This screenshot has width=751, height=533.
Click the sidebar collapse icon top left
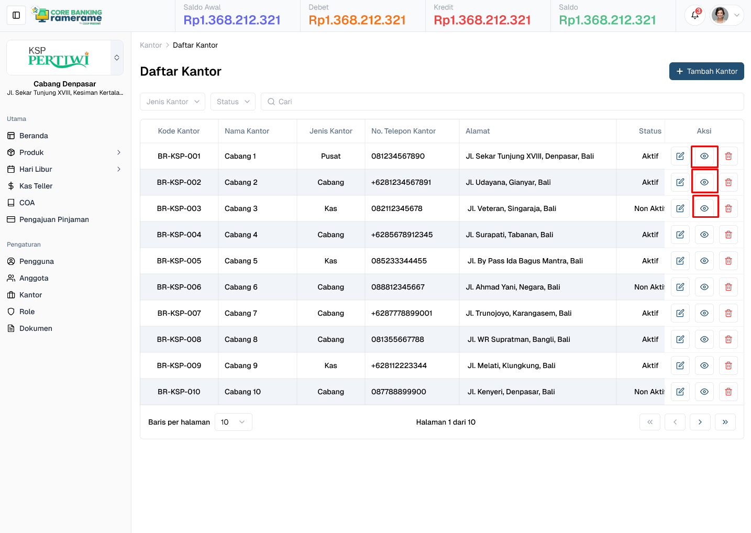[16, 15]
